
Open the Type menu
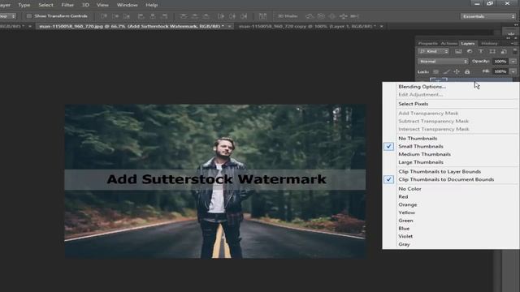pyautogui.click(x=24, y=5)
